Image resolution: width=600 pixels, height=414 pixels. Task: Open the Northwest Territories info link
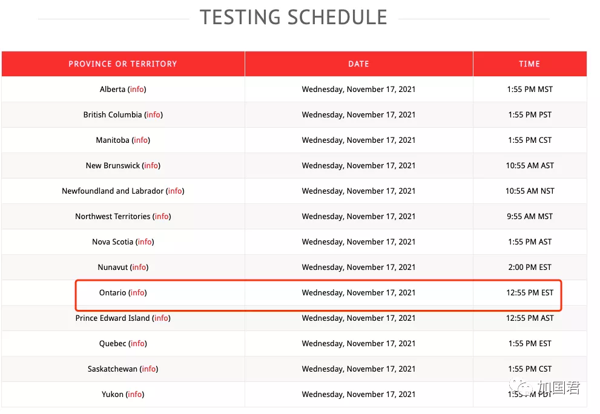pyautogui.click(x=162, y=217)
